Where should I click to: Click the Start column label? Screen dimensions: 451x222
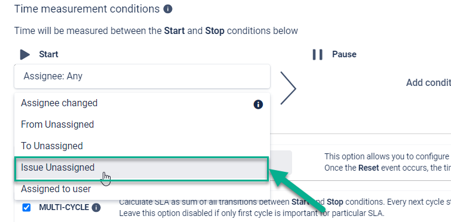click(48, 54)
